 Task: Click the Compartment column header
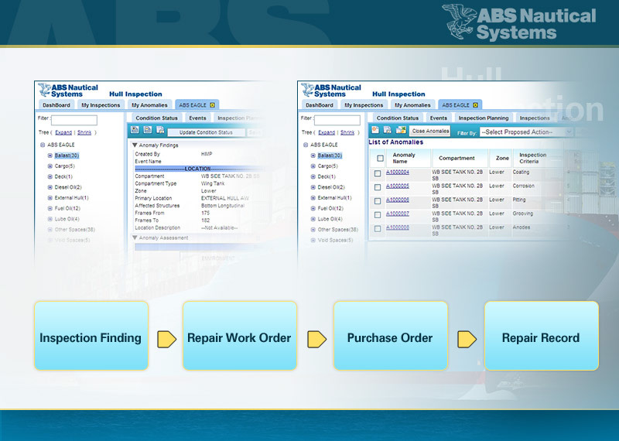coord(460,159)
